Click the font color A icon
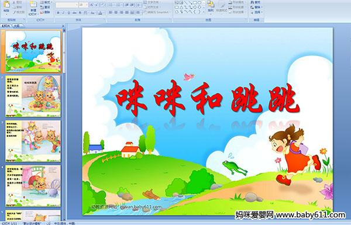The width and height of the screenshot is (351, 225). 100,13
